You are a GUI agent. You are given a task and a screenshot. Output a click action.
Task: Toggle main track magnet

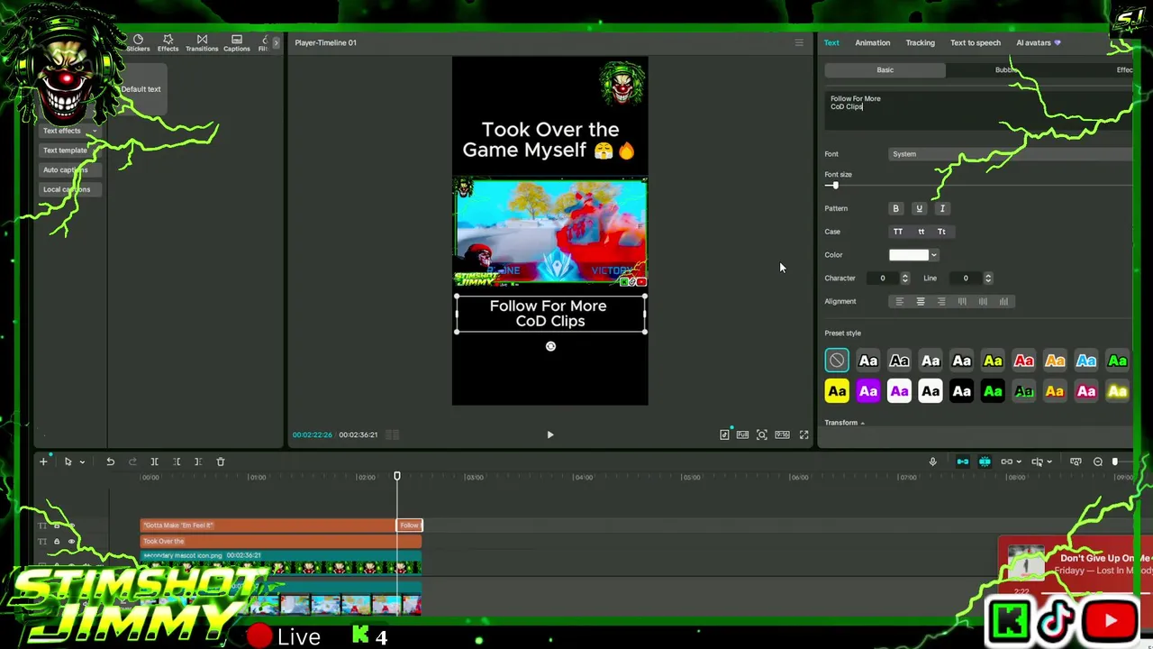[x=962, y=462]
